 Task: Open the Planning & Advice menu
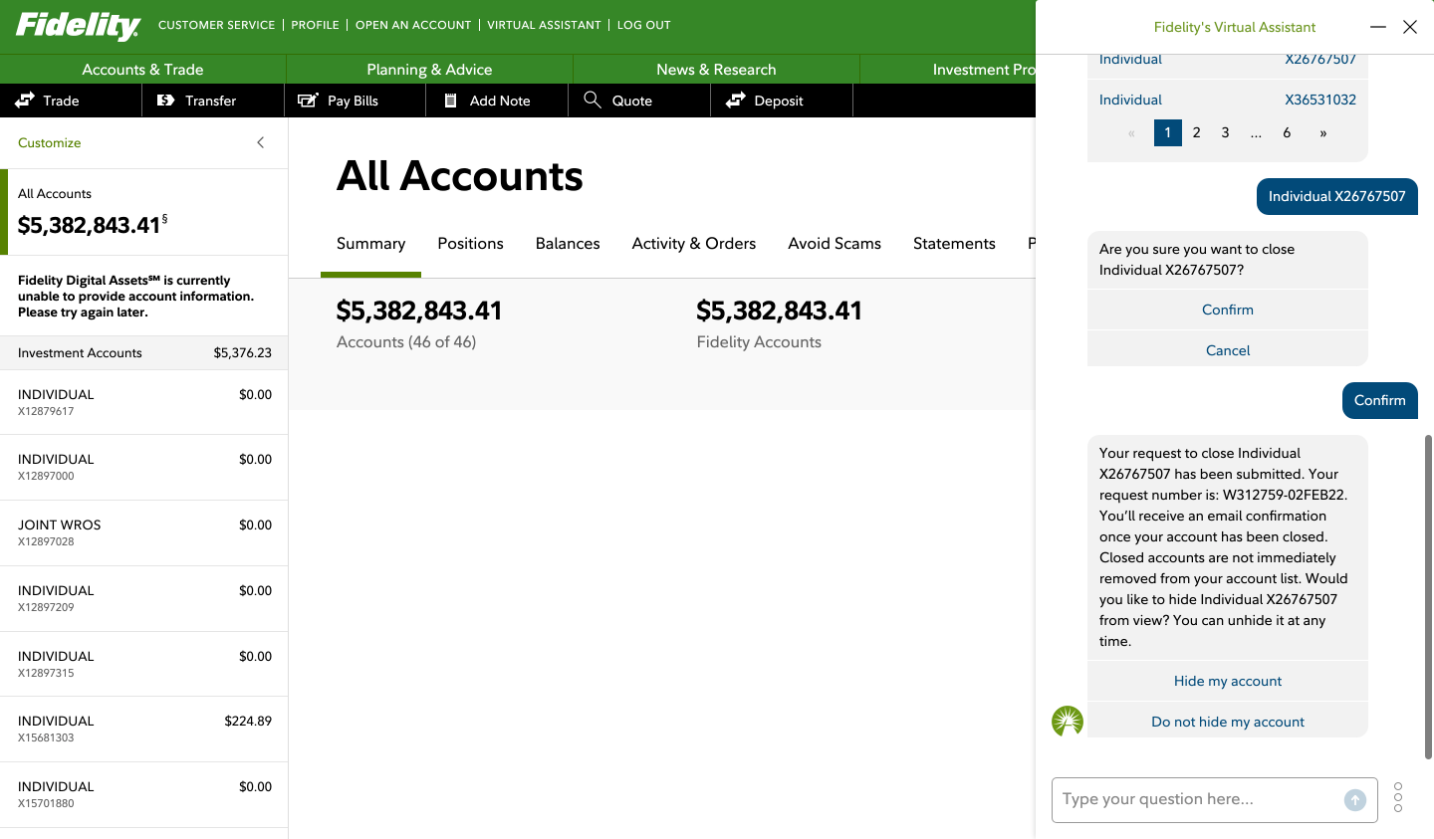click(429, 70)
